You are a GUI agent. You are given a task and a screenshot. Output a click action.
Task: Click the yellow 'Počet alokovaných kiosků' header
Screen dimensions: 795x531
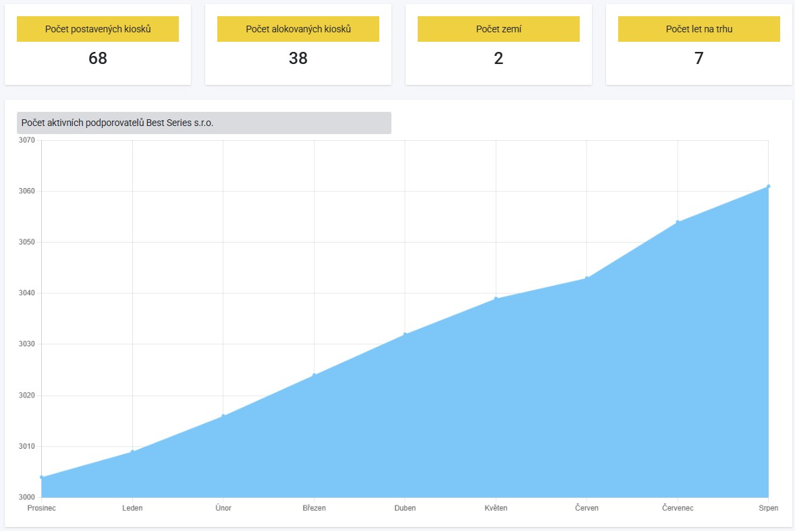298,29
